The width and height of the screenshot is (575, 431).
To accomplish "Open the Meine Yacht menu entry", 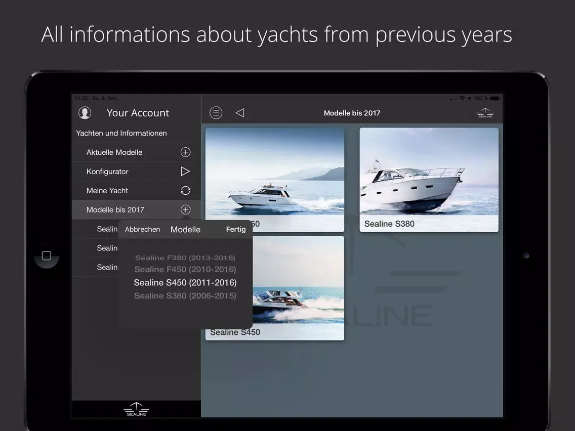I will [136, 191].
